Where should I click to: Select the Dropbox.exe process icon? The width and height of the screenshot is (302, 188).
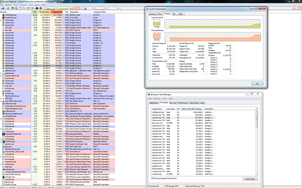tap(3, 43)
